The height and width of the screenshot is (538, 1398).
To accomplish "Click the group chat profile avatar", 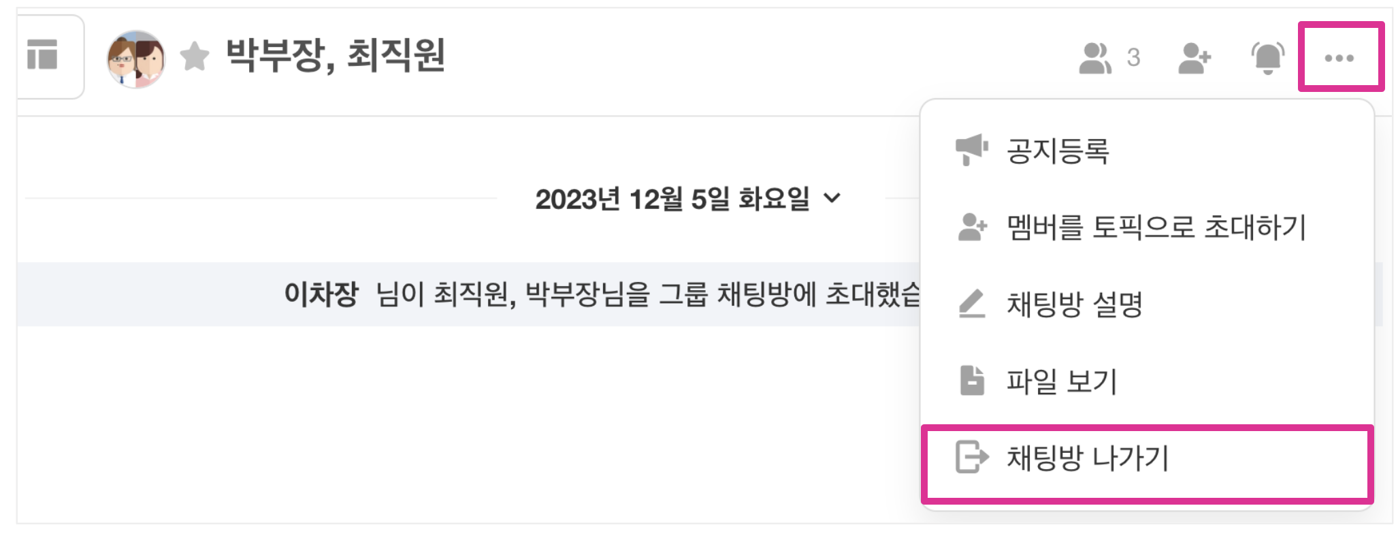I will pyautogui.click(x=136, y=59).
